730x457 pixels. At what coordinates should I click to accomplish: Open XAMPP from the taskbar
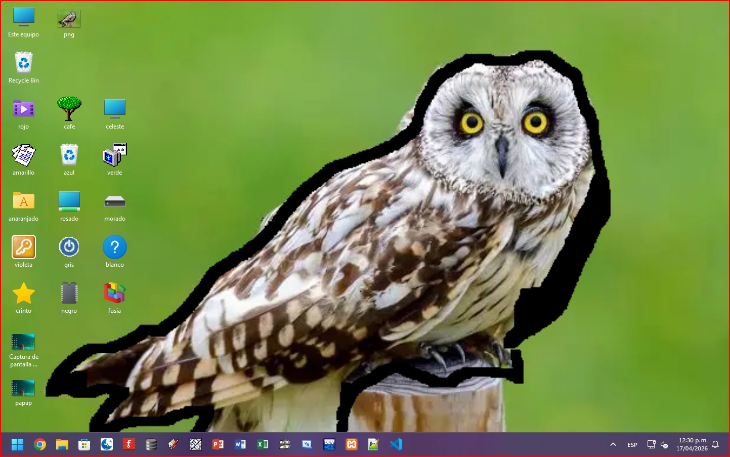(x=352, y=444)
